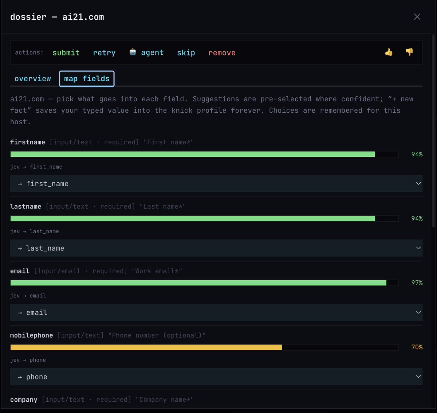The image size is (437, 413).
Task: Open the email mapping dropdown
Action: [216, 312]
